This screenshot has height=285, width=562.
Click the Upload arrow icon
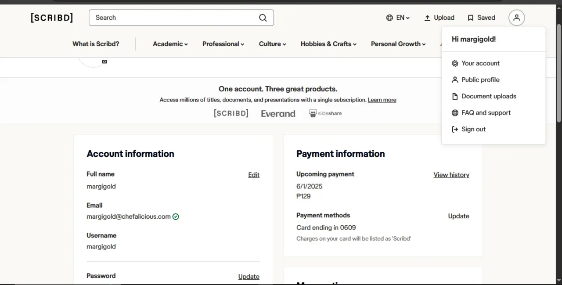[427, 18]
